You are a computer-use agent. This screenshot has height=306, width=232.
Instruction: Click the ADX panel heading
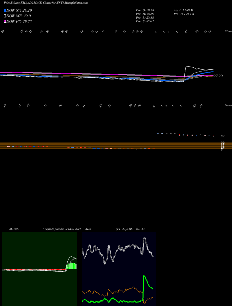pos(89,229)
